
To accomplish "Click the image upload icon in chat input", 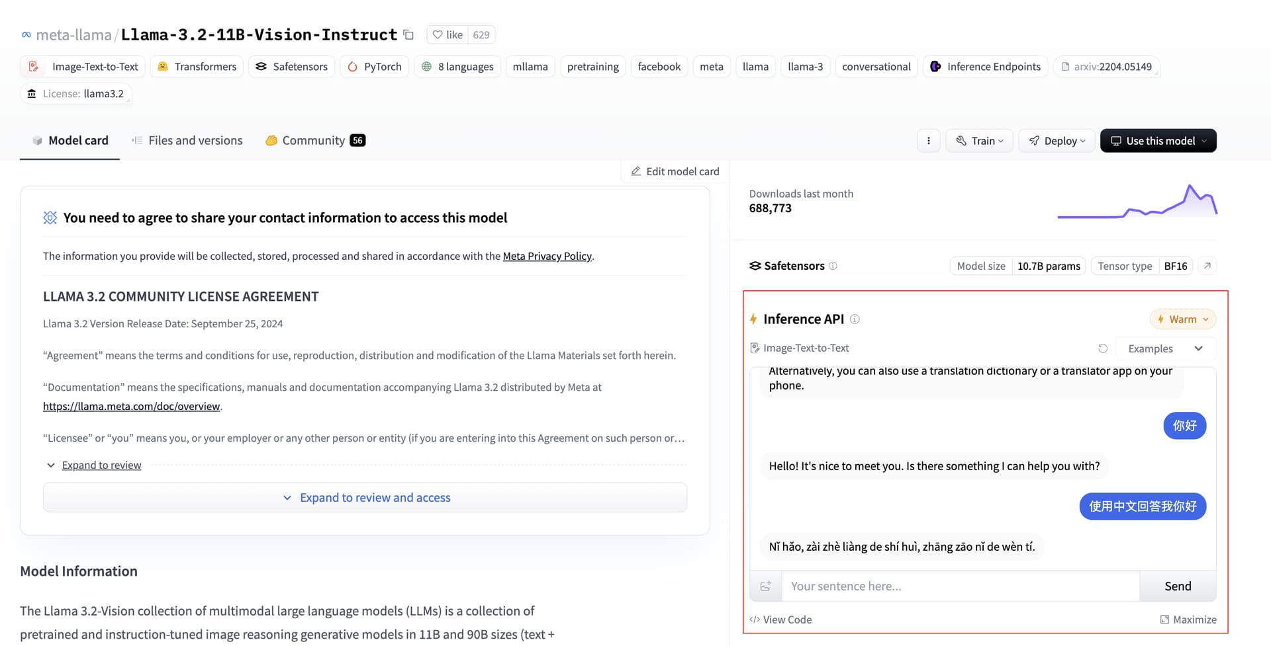I will (766, 586).
